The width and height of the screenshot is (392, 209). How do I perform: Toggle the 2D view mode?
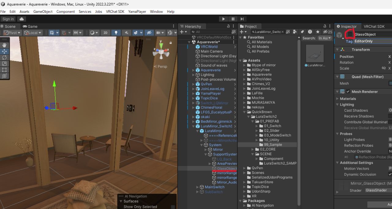click(105, 33)
